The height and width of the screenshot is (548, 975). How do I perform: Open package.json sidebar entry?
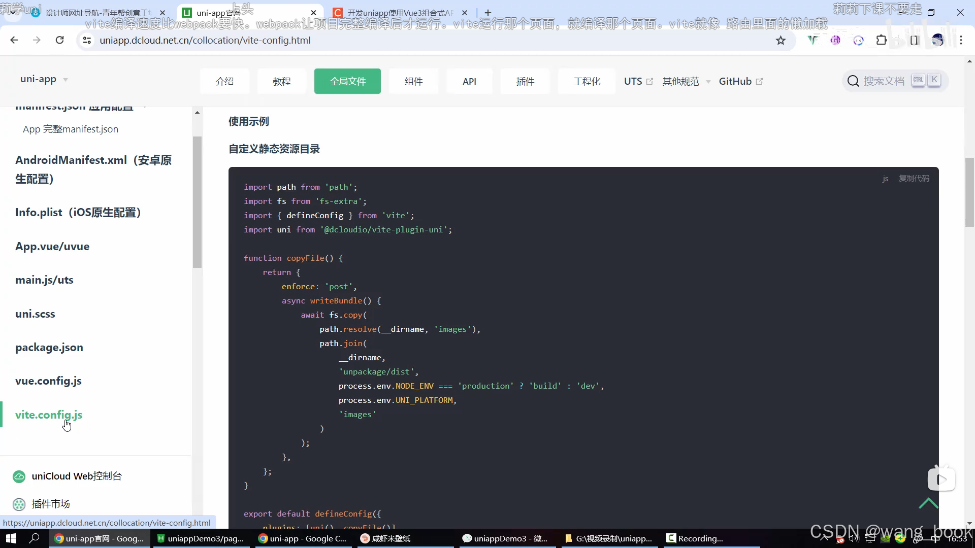[49, 347]
